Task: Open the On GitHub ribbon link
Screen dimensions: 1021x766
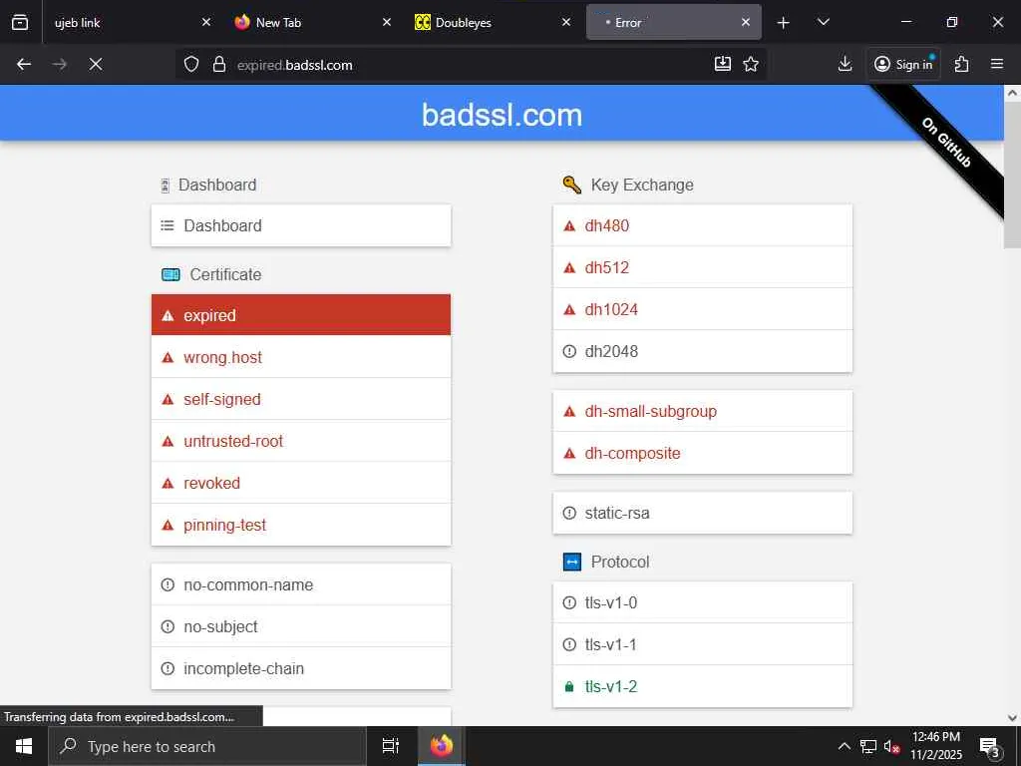Action: click(945, 142)
